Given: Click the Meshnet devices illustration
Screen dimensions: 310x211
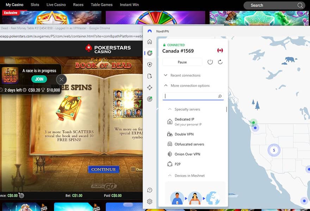Looking at the screenshot, I should click(195, 197).
